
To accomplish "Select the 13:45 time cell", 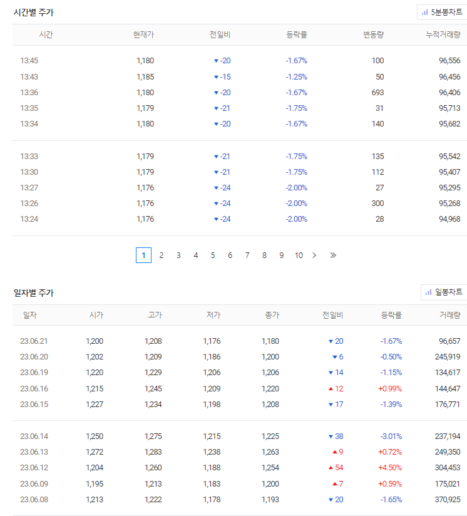I will tap(29, 61).
